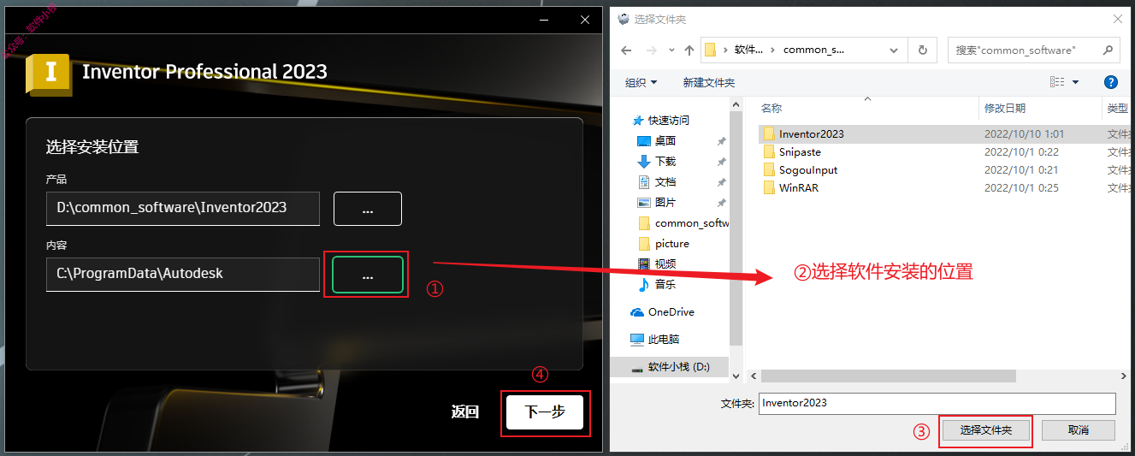Open 图片 in navigation pane

[665, 202]
